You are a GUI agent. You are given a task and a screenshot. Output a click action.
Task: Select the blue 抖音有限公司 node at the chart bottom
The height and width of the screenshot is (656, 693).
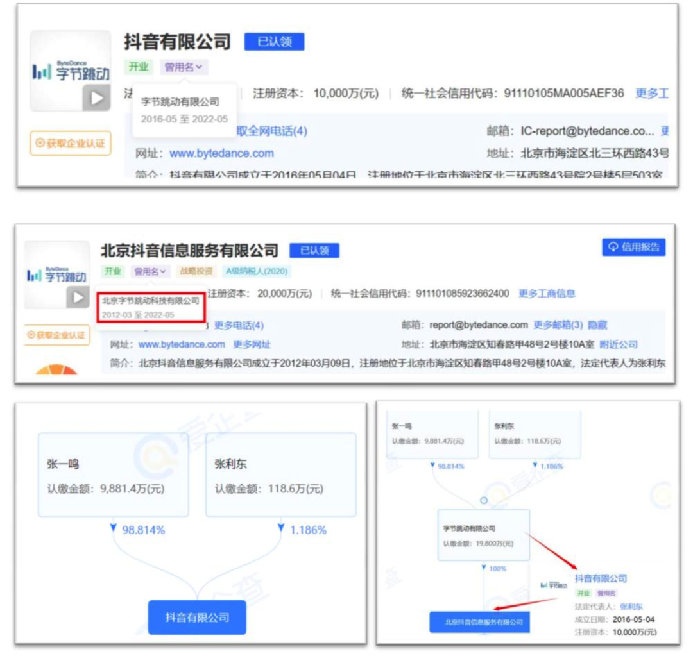tap(197, 617)
